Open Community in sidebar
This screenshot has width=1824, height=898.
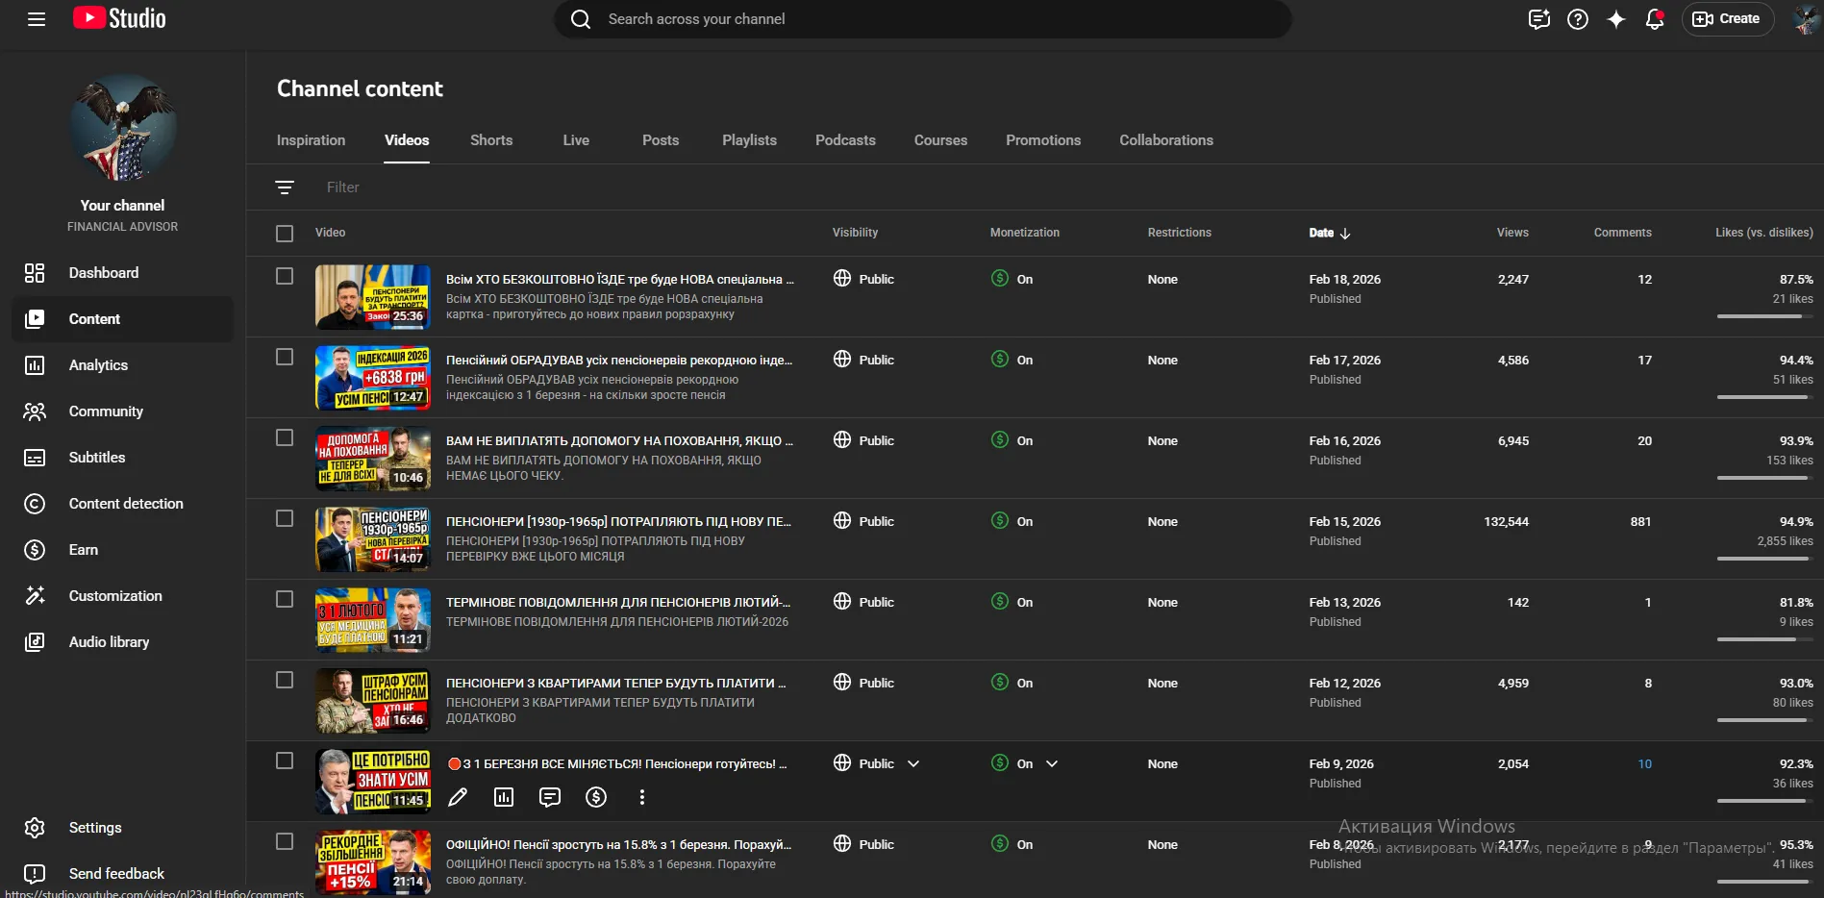pyautogui.click(x=123, y=412)
